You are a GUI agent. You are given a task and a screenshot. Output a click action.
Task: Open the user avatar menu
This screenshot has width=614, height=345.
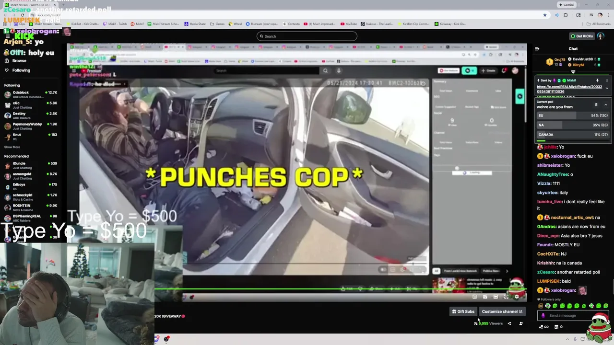(600, 36)
